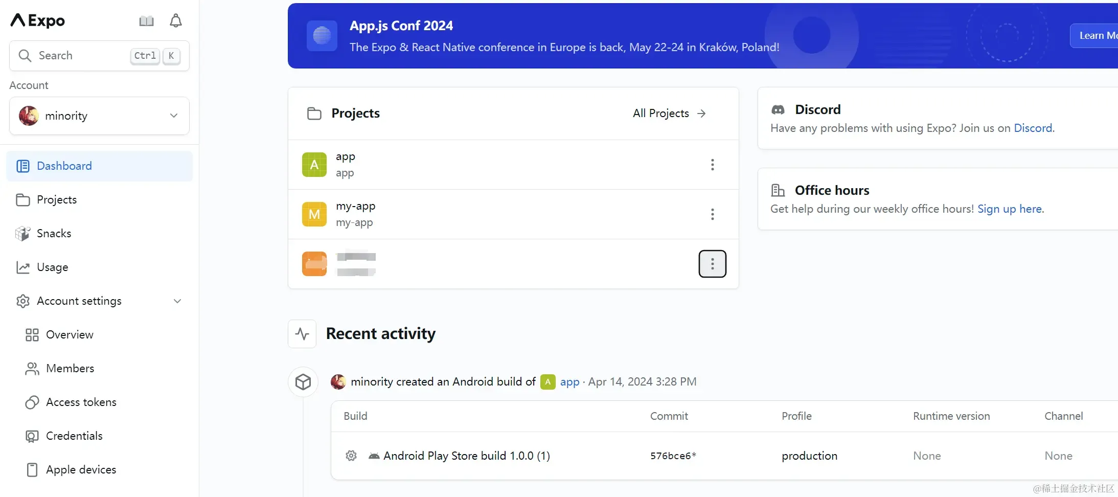Click the Overview grid icon

coord(32,335)
